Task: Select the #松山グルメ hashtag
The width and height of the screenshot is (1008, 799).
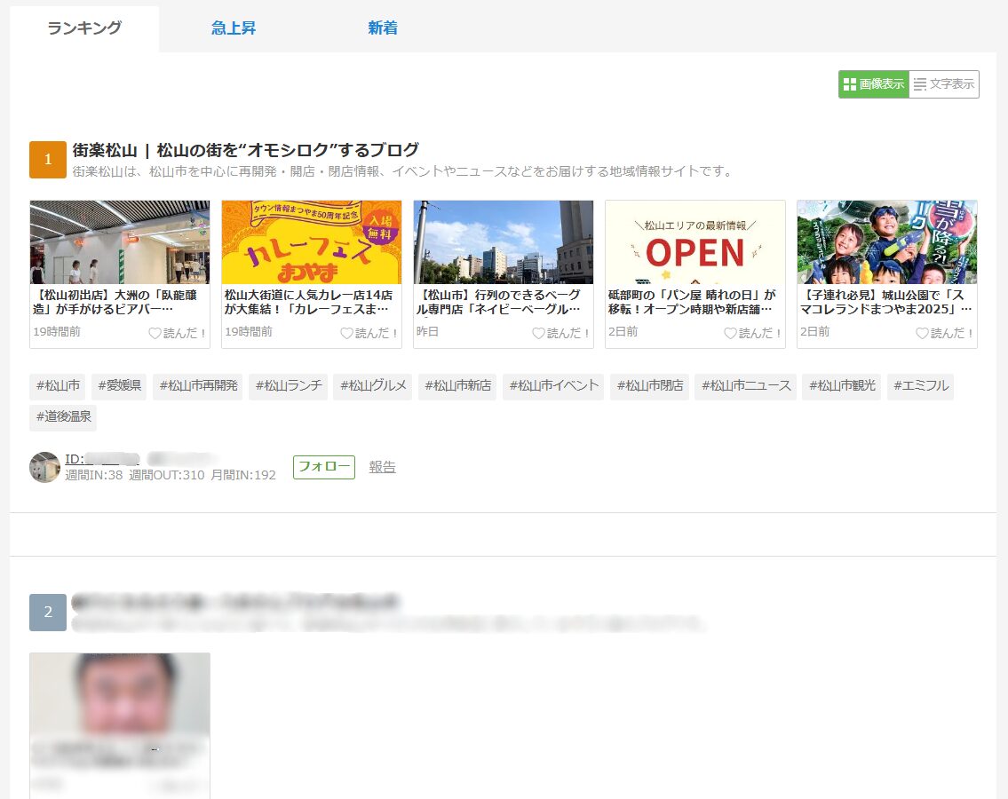Action: (372, 386)
